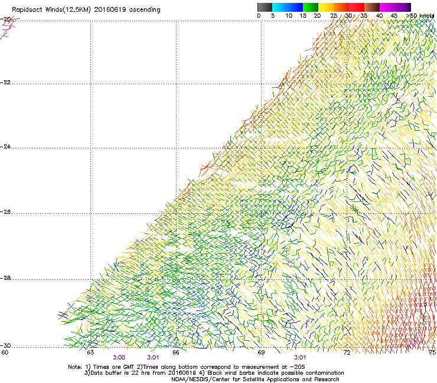The image size is (437, 383).
Task: Click the '72' longitude axis label
Action: point(347,352)
